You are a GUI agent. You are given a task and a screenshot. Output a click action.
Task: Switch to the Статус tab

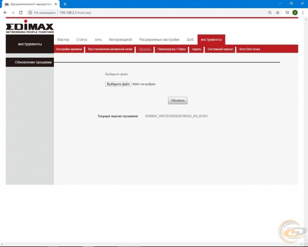point(82,40)
